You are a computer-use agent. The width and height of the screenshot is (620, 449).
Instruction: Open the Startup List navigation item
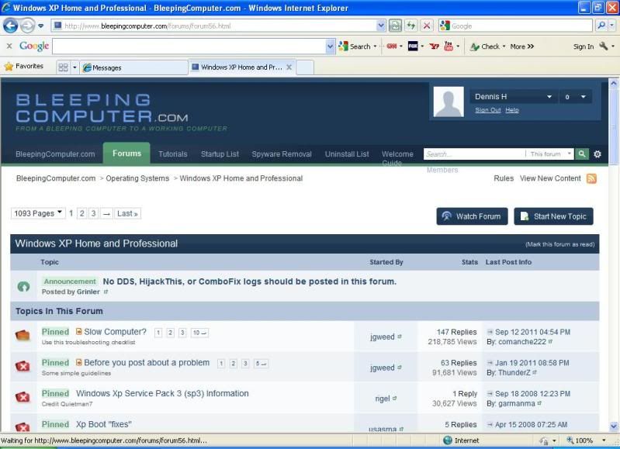pyautogui.click(x=220, y=154)
